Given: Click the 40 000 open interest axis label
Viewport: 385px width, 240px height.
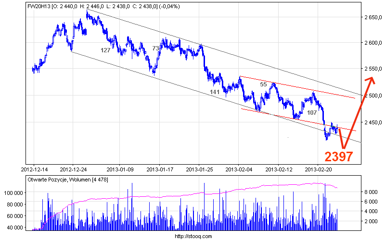Looking at the screenshot, I should coord(15,228).
